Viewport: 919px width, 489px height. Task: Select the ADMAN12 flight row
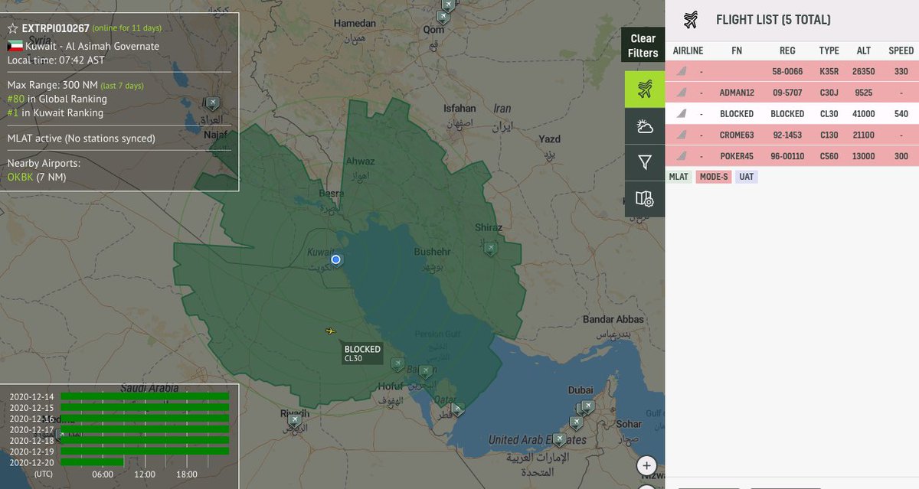coord(792,93)
